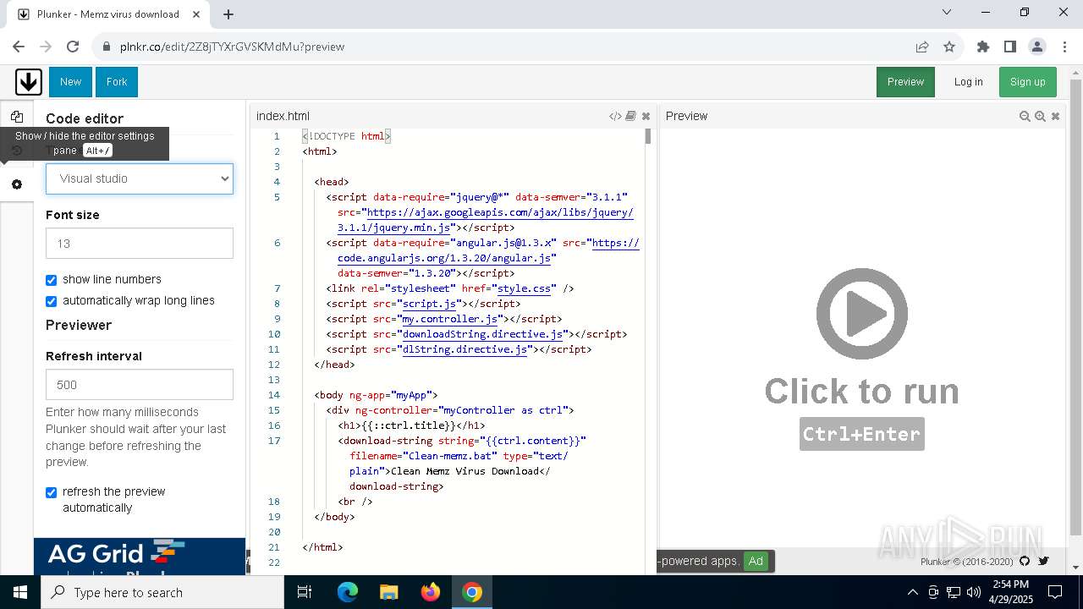The width and height of the screenshot is (1083, 609).
Task: Click the book icon in index.html header
Action: coord(631,116)
